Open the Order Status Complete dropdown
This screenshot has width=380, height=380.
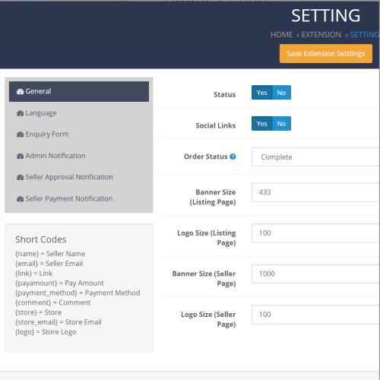click(315, 157)
